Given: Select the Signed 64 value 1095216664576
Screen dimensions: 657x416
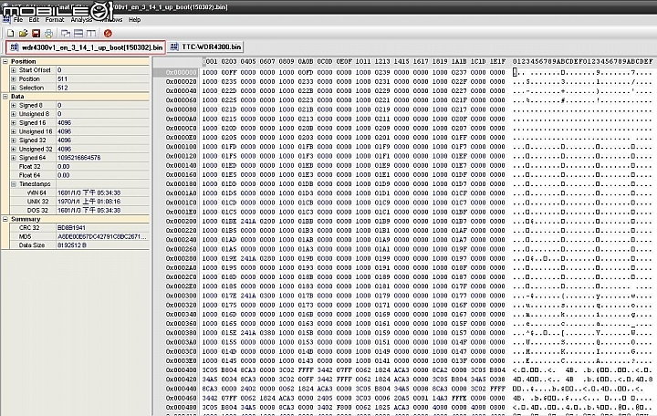Looking at the screenshot, I should coord(78,158).
